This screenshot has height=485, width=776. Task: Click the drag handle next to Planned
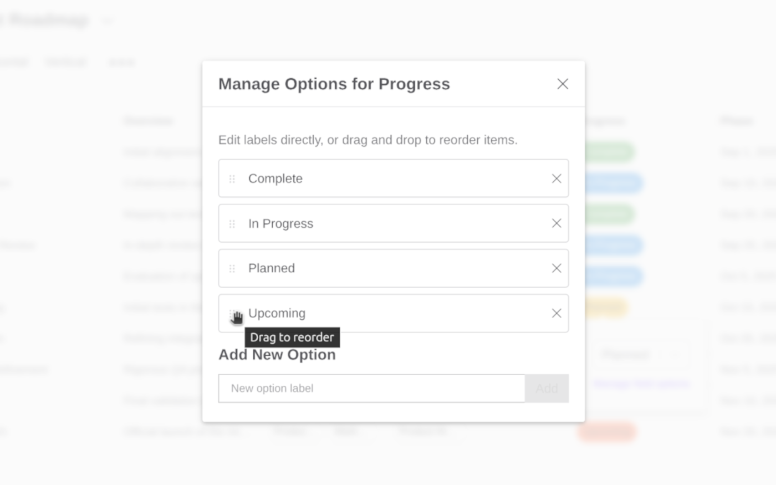233,268
